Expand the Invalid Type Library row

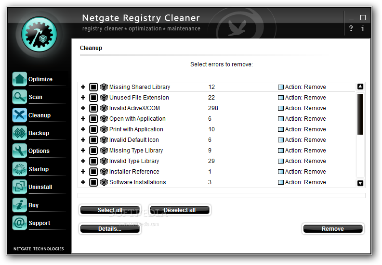[x=83, y=161]
